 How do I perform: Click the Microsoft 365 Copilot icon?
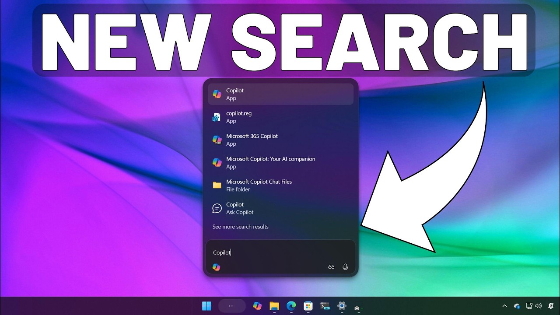(217, 140)
